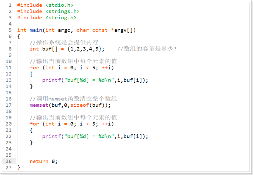Click line number 4 in the gutter
This screenshot has width=253, height=175.
tap(10, 24)
